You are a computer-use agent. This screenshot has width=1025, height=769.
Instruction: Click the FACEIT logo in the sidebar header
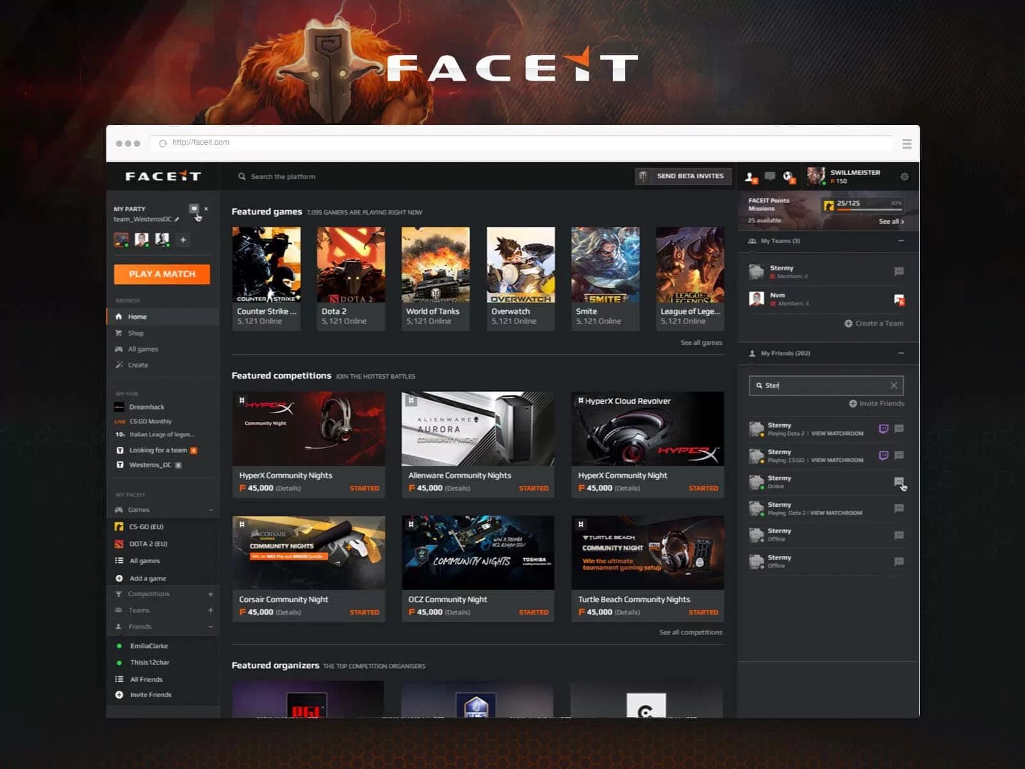pyautogui.click(x=163, y=176)
